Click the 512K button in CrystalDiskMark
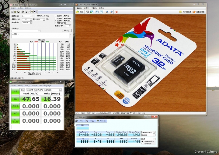The image size is (219, 155). tap(16, 106)
